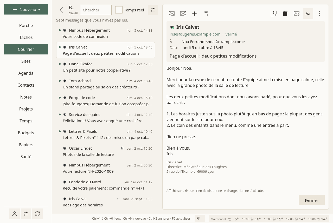The height and width of the screenshot is (223, 333).
Task: Open the Agenda section in the sidebar
Action: click(x=26, y=73)
